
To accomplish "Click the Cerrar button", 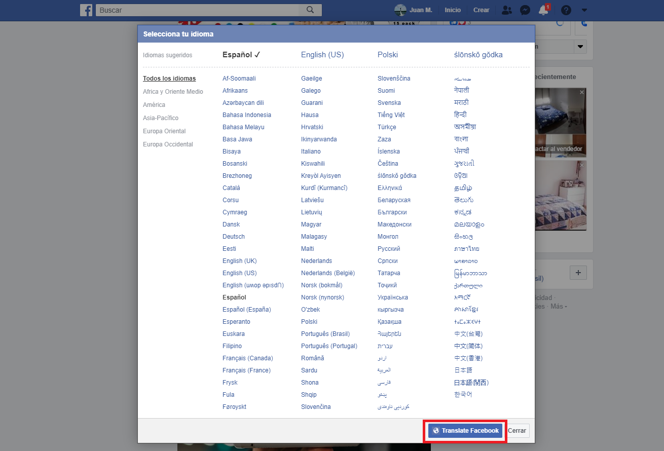I will [517, 431].
